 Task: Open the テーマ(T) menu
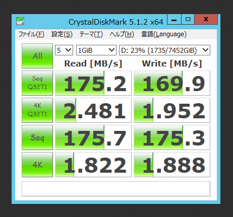(x=91, y=34)
